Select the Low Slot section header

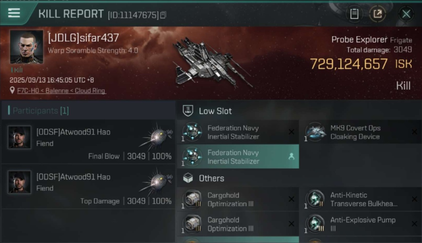215,111
